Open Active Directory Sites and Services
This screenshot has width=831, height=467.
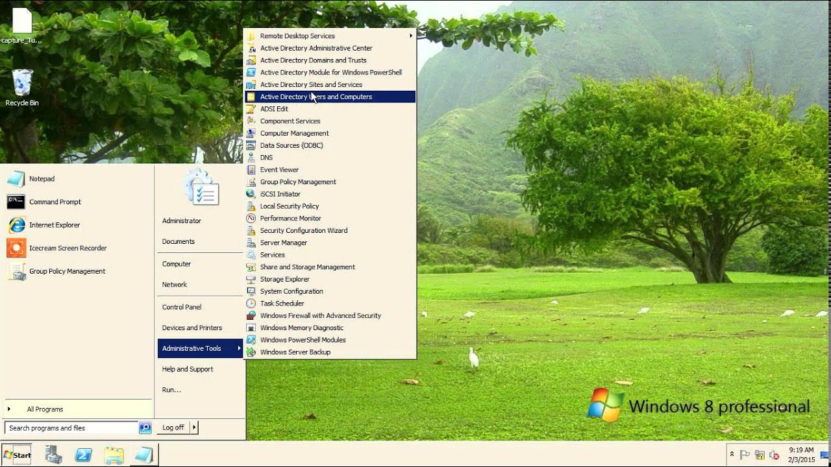click(330, 84)
